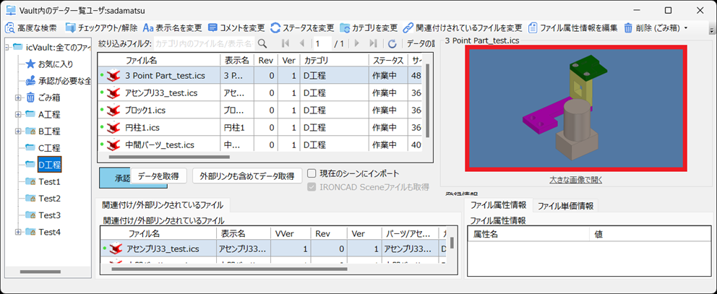Go to the first page of results
The width and height of the screenshot is (717, 294).
point(285,44)
